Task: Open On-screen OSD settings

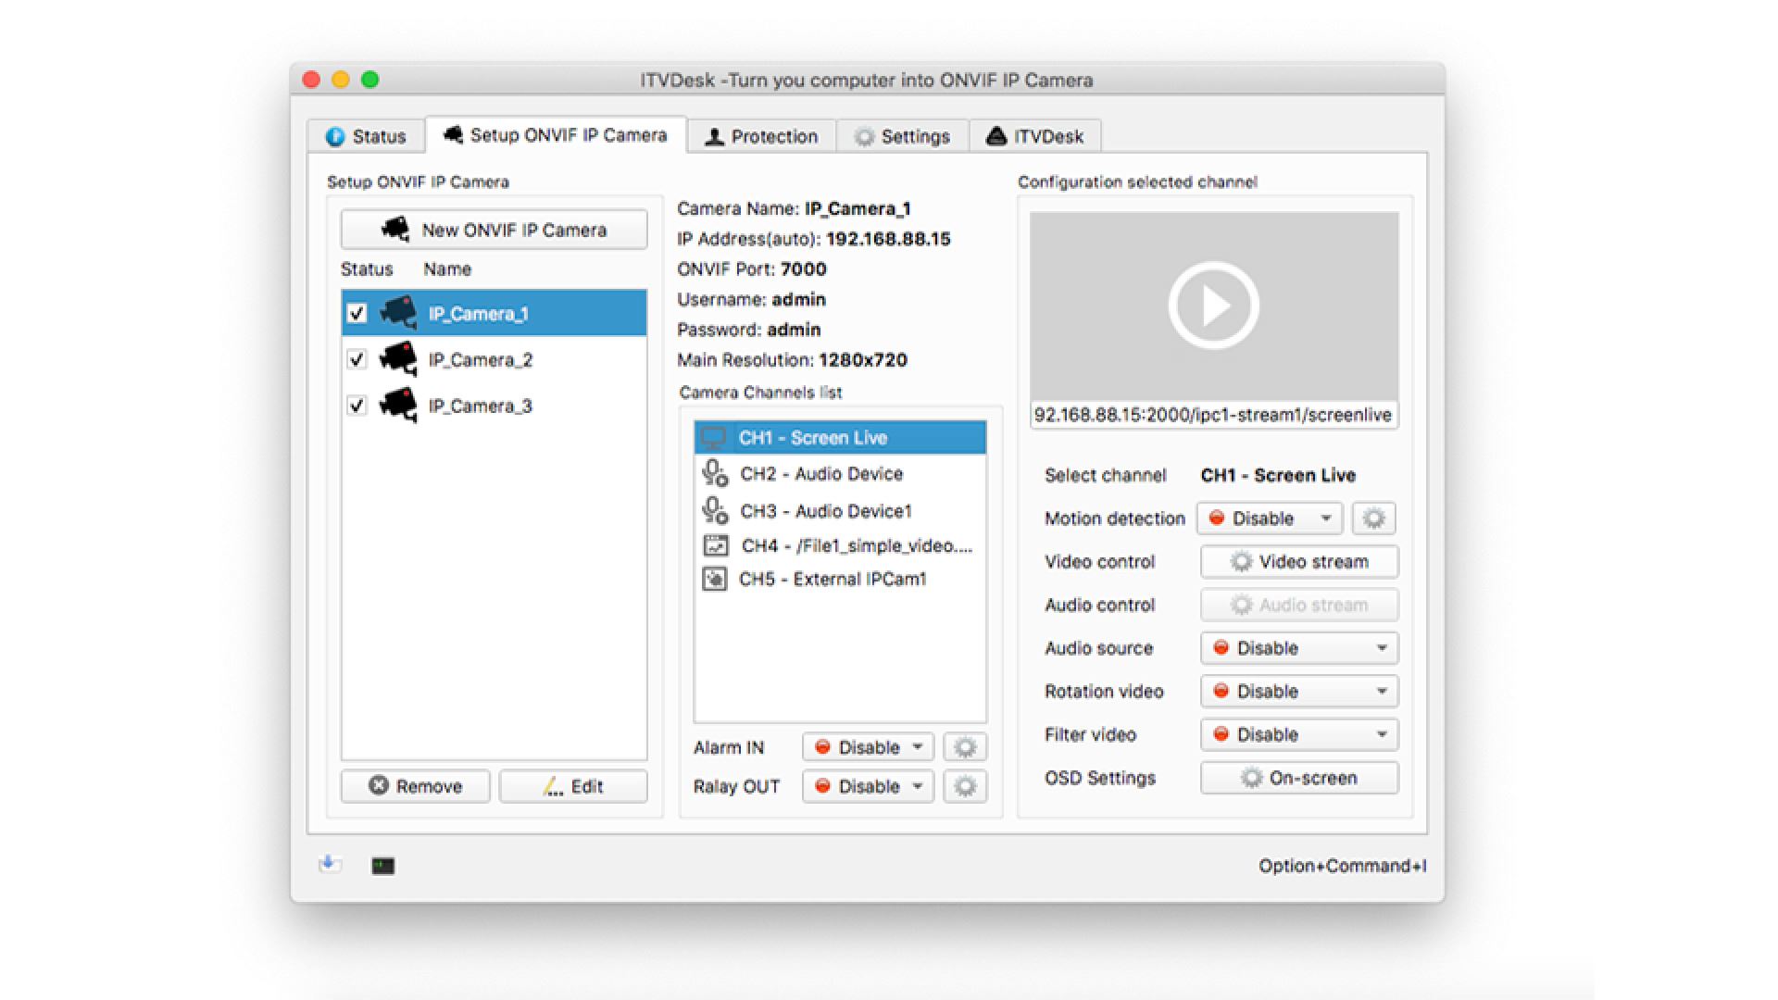Action: pos(1299,778)
